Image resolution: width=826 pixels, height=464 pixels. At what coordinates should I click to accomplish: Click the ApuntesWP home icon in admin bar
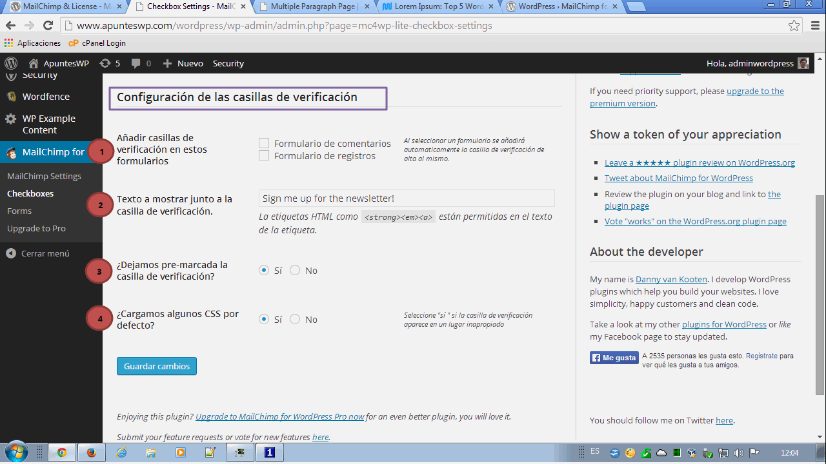34,63
